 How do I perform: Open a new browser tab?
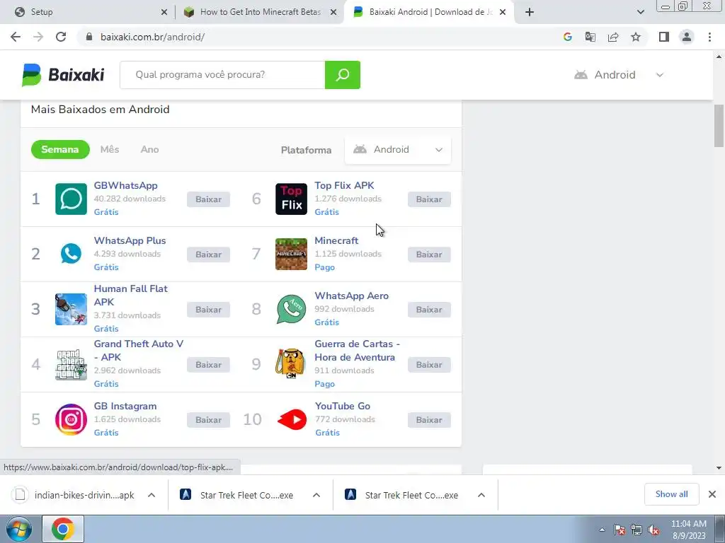[530, 12]
